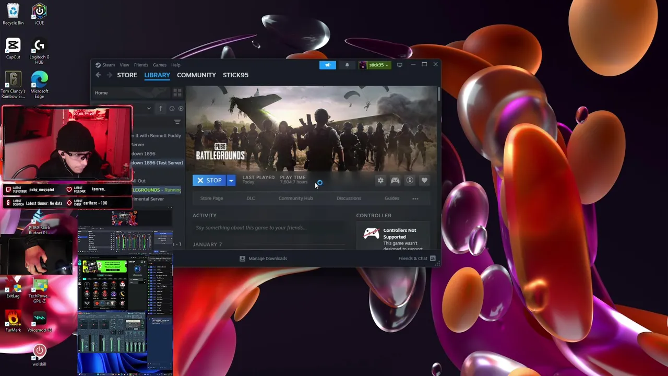Open the library filter options icon

(x=177, y=122)
